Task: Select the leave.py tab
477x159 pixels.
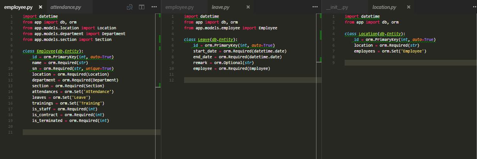Action: coord(220,7)
